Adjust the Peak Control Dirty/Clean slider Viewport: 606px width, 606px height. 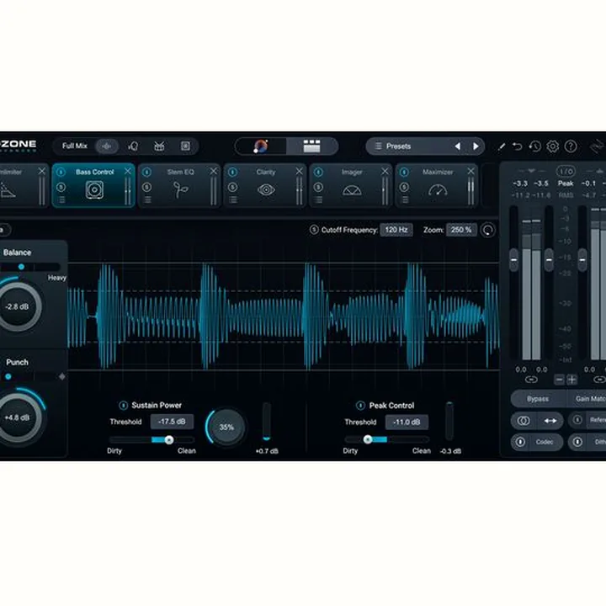point(387,439)
